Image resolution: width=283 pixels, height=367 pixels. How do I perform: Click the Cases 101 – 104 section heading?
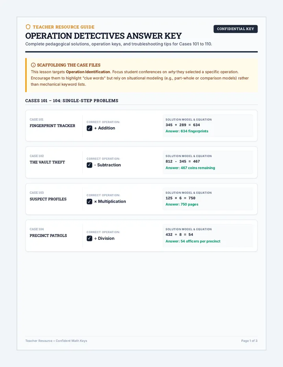point(72,101)
